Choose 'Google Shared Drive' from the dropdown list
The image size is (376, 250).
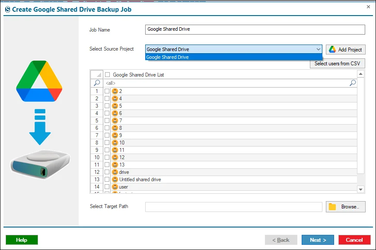(x=234, y=57)
